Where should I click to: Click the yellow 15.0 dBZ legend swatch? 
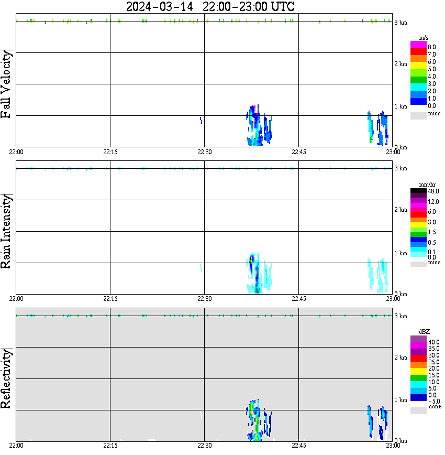418,372
